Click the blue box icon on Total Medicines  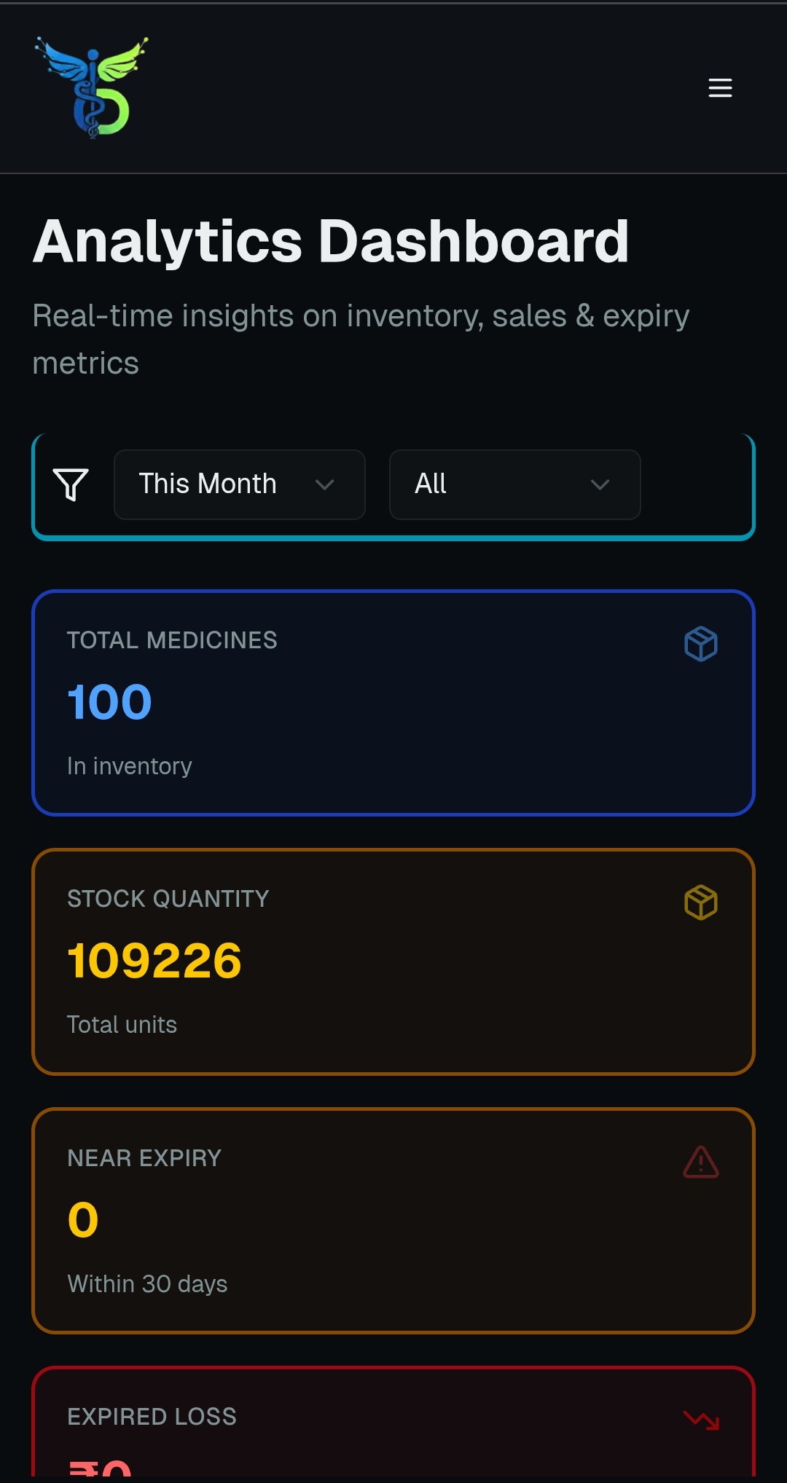tap(701, 644)
